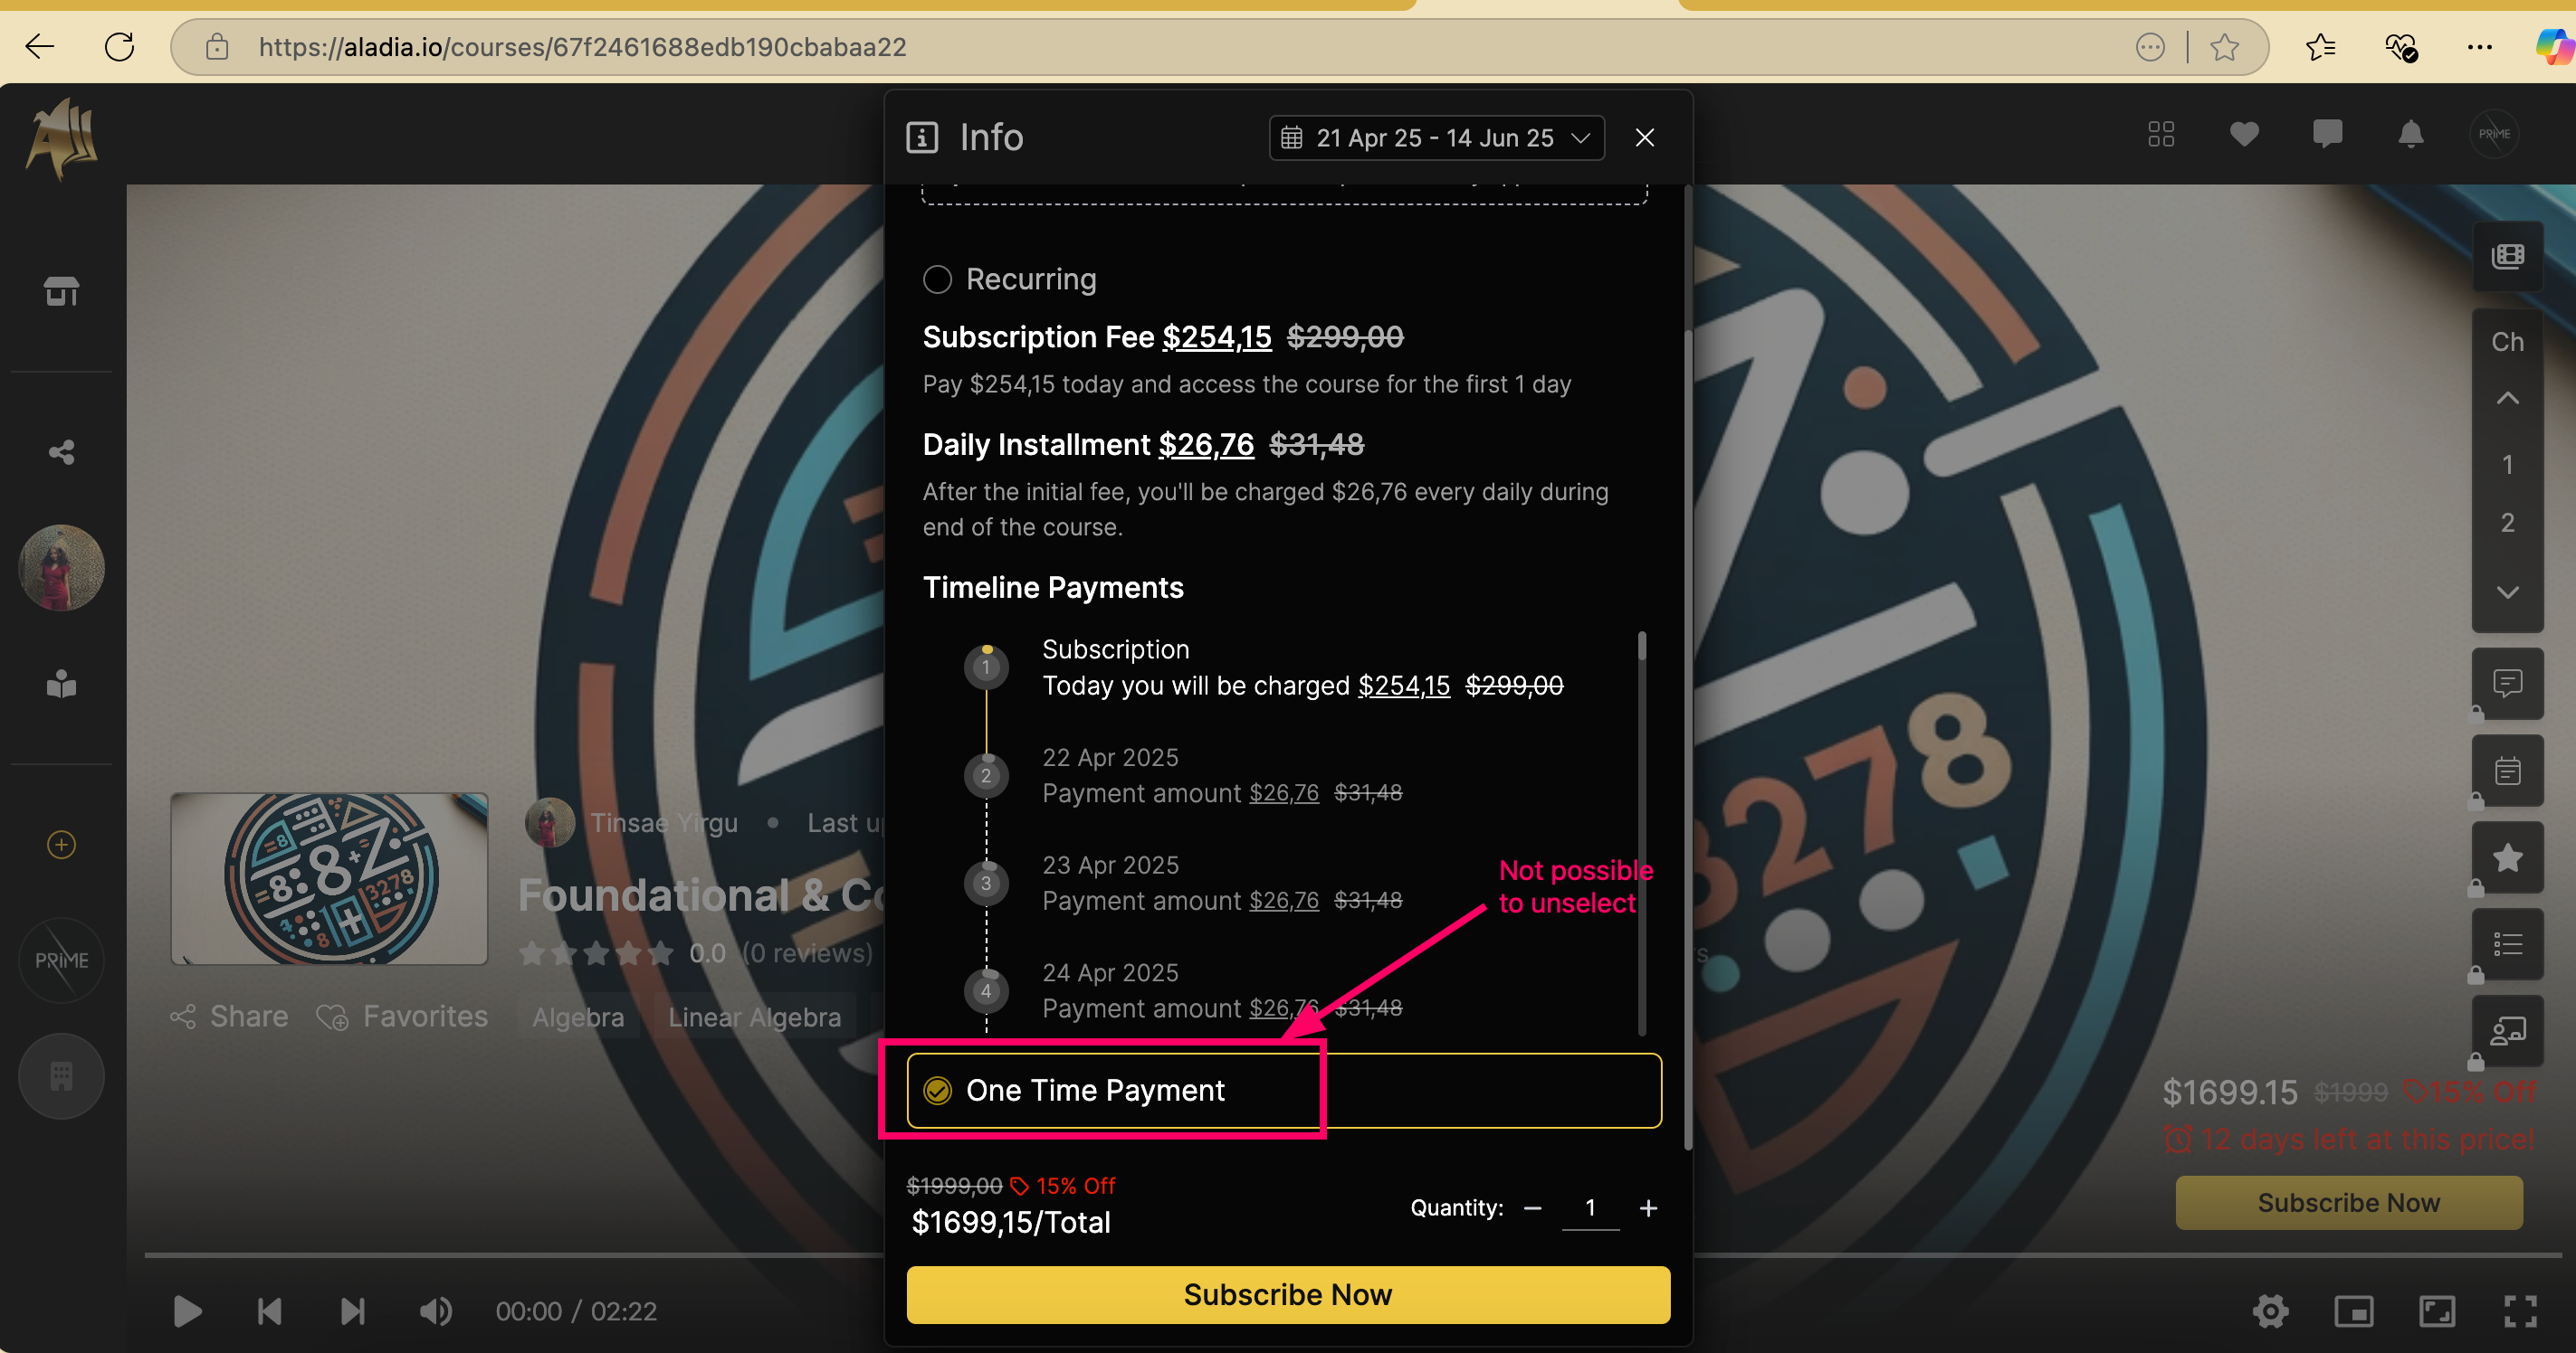Open the locked star reviews panel icon
This screenshot has height=1353, width=2576.
(2507, 857)
